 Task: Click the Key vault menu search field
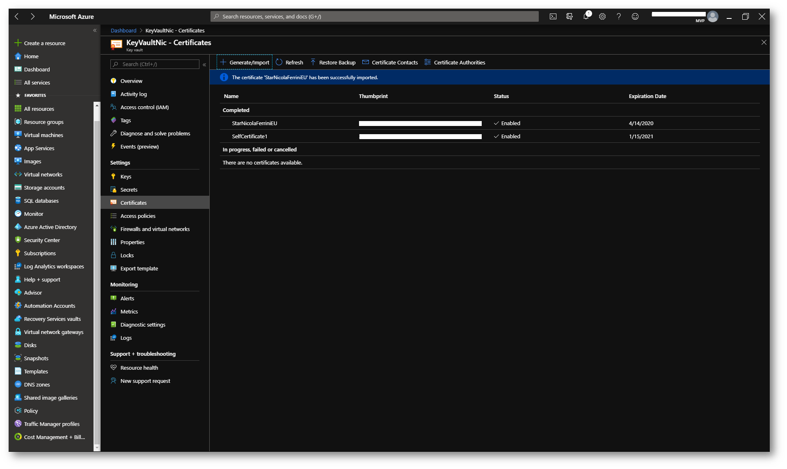155,64
